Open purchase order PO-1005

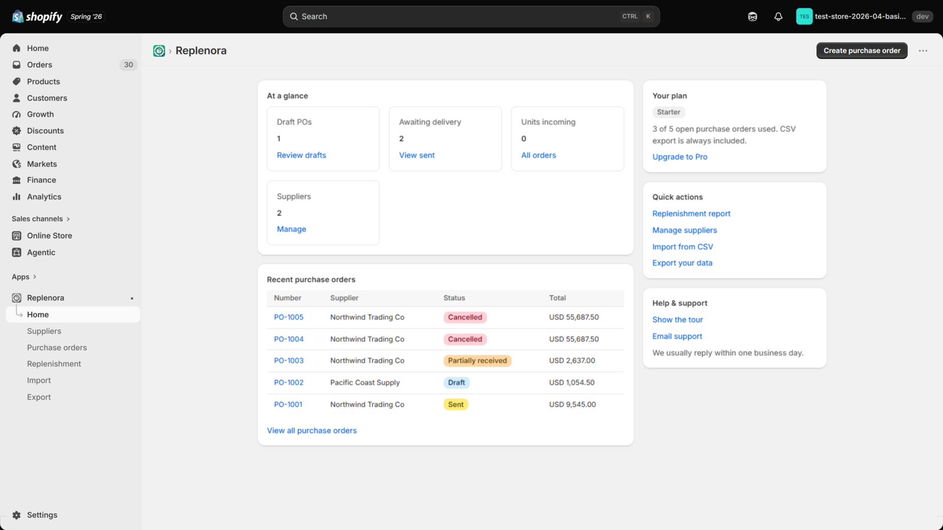pyautogui.click(x=289, y=317)
